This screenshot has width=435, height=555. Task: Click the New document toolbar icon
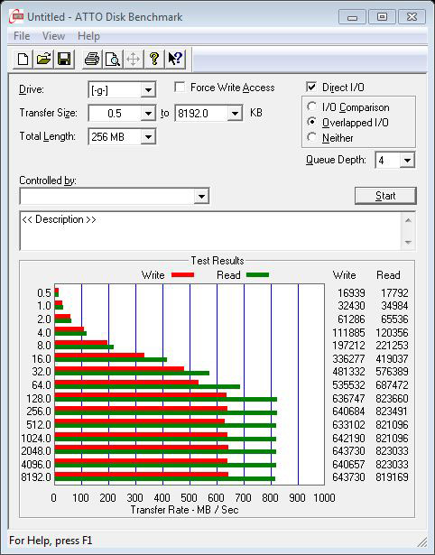pyautogui.click(x=23, y=59)
